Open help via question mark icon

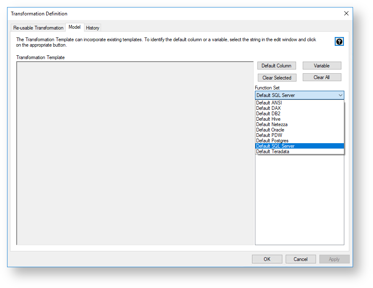[339, 42]
